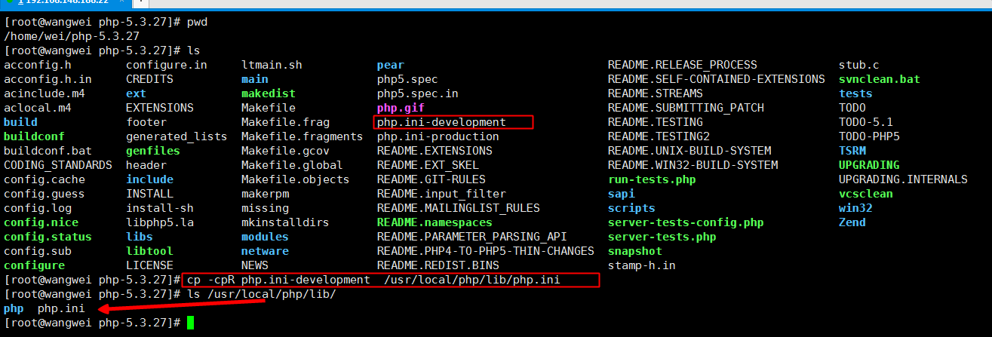Select the README.SELF-CONTAINED-EXTENSIONS file name
992x337 pixels.
click(717, 79)
